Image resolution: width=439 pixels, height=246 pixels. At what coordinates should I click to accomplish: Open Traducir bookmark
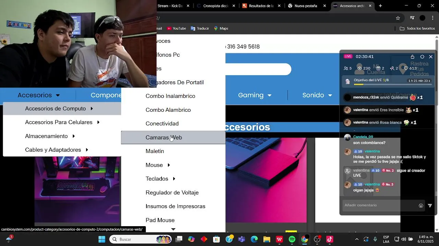(200, 28)
